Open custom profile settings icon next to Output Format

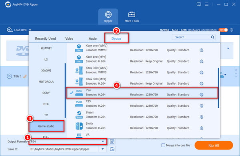112,141
